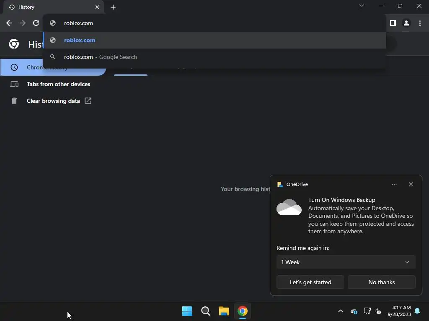Image resolution: width=429 pixels, height=321 pixels.
Task: Click the Chrome logo on History page
Action: tap(14, 44)
